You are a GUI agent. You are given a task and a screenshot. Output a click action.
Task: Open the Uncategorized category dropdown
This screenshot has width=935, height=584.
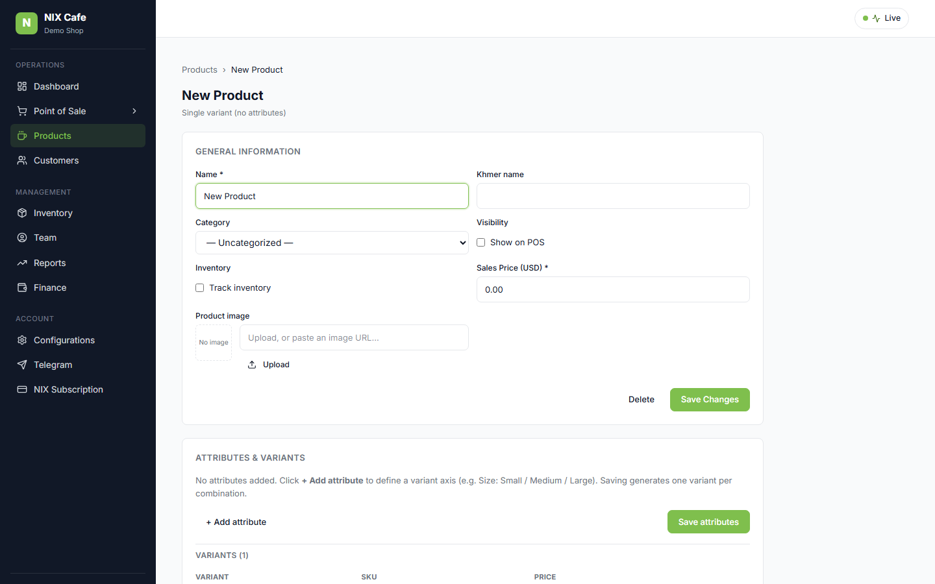click(332, 243)
